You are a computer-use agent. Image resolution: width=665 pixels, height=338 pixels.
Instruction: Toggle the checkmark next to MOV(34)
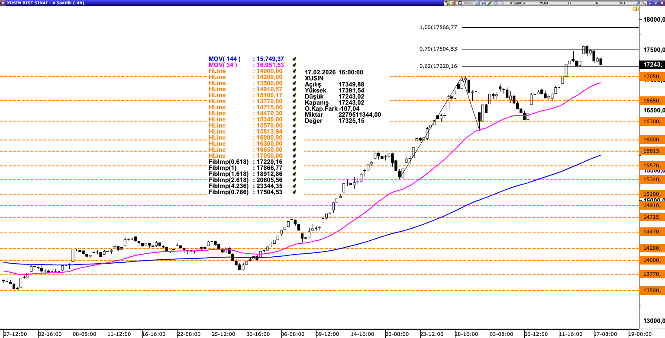294,65
